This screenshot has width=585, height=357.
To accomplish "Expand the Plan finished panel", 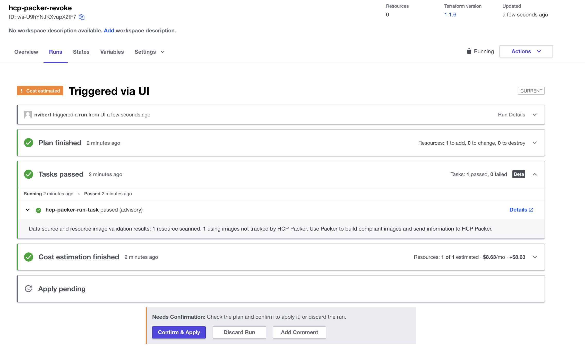I will tap(535, 143).
